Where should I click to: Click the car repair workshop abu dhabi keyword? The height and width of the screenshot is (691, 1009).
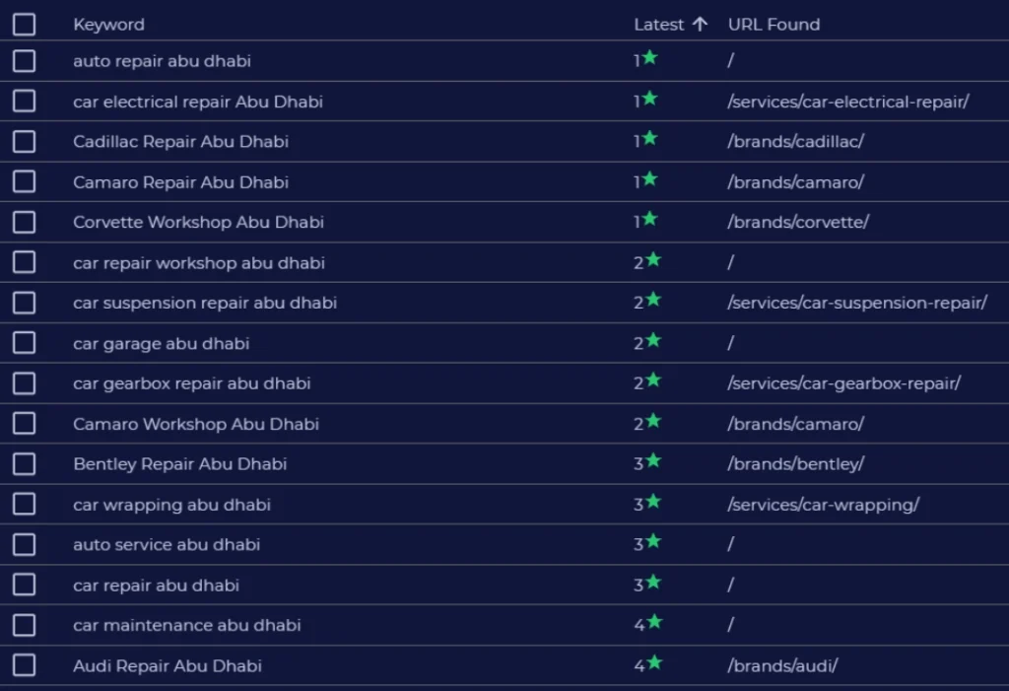(x=199, y=263)
